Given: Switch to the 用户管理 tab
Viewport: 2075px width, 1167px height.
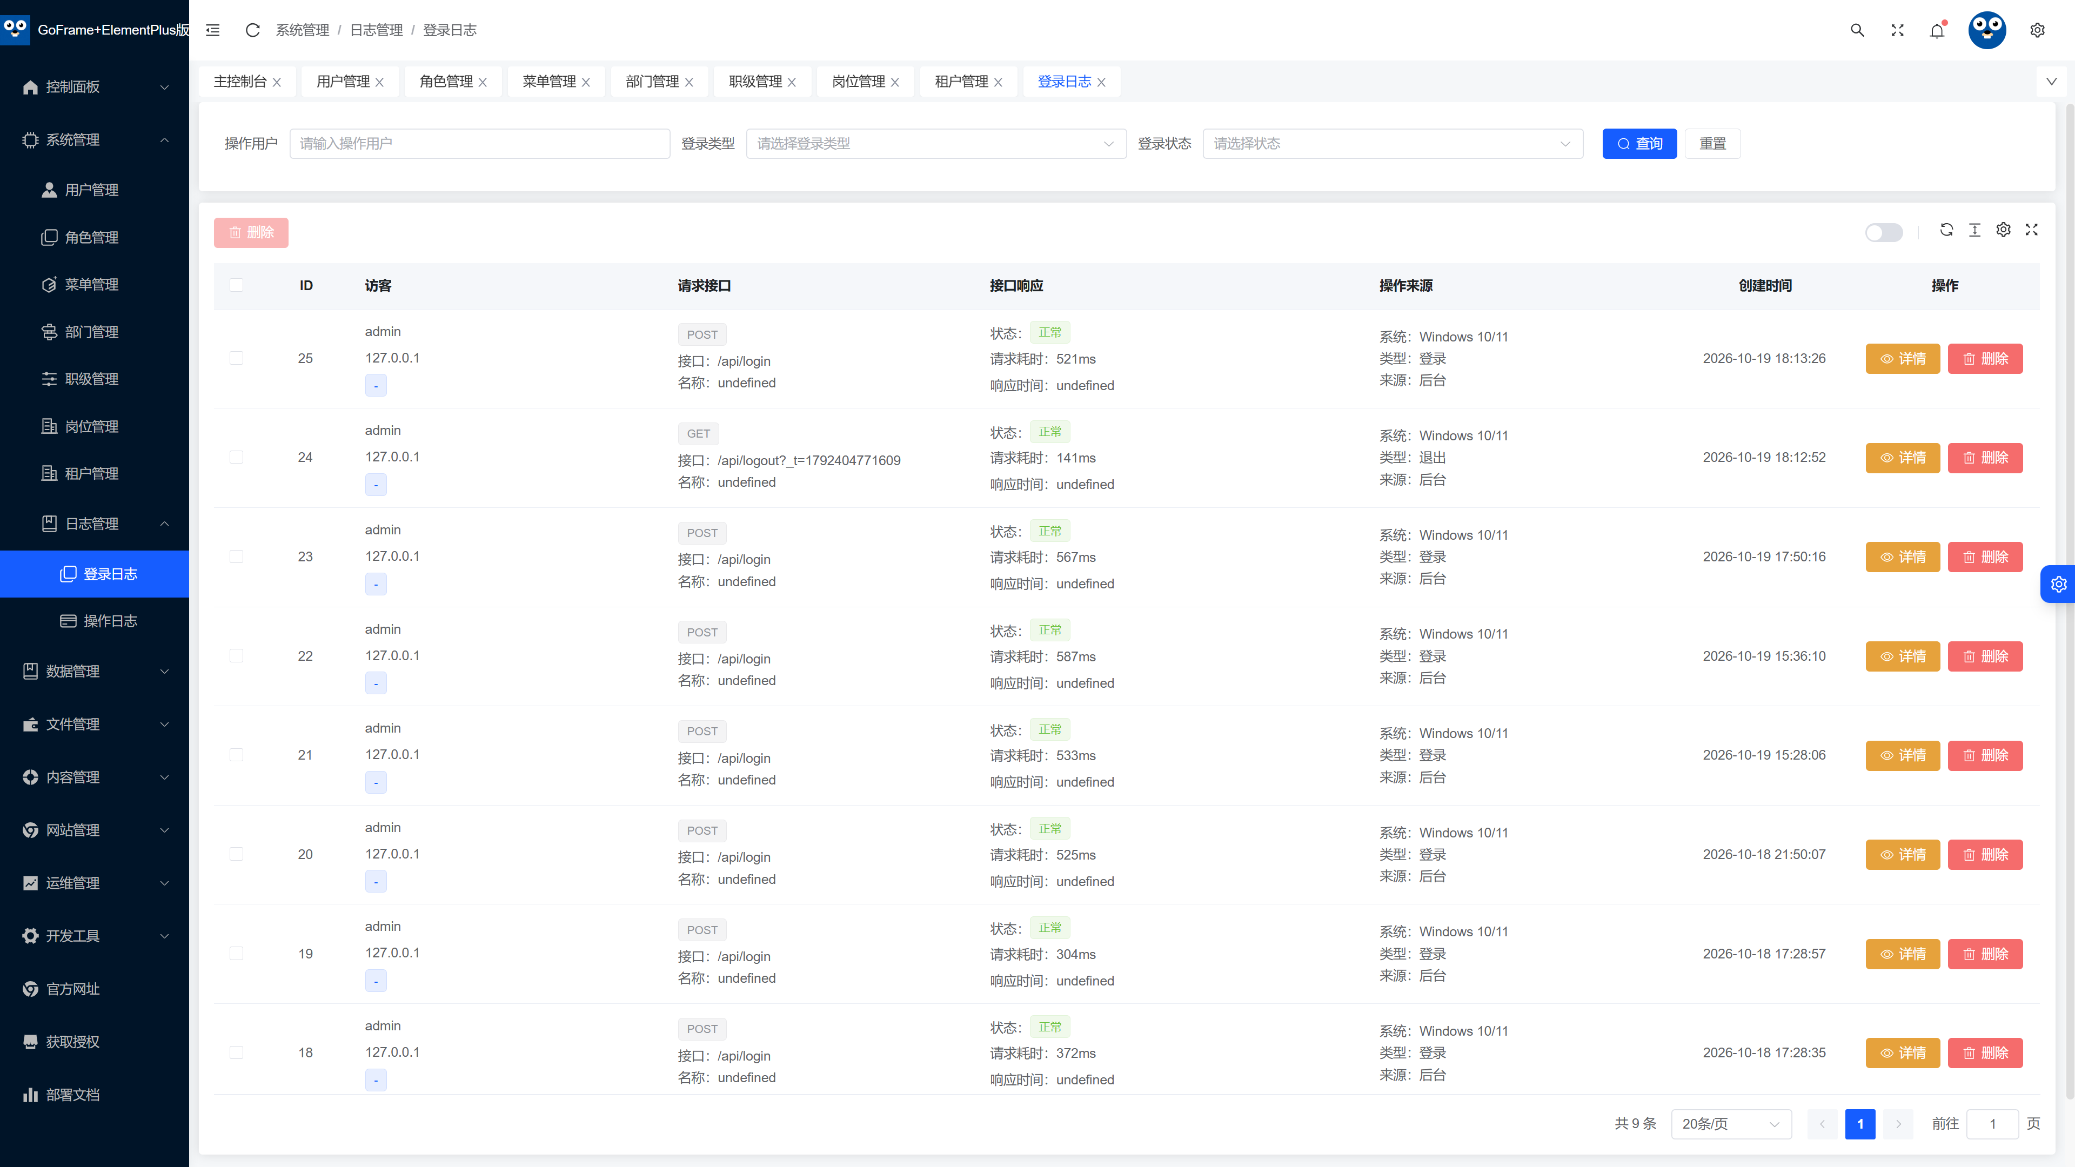Looking at the screenshot, I should click(350, 82).
